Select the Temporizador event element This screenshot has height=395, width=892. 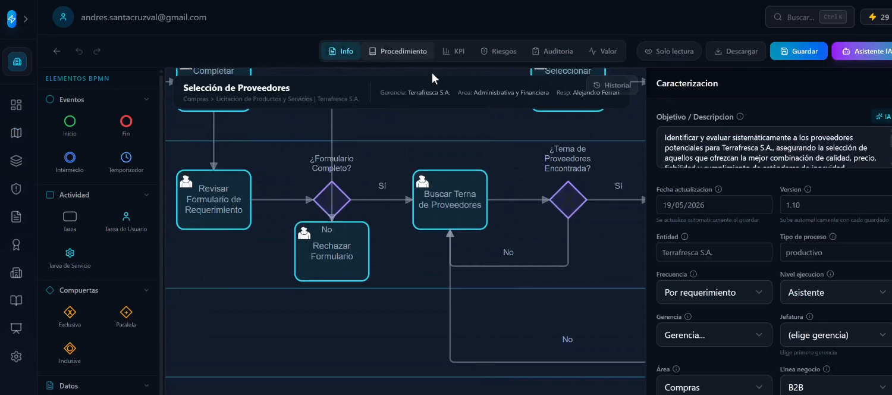pos(126,162)
